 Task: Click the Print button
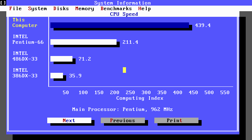tap(176, 120)
